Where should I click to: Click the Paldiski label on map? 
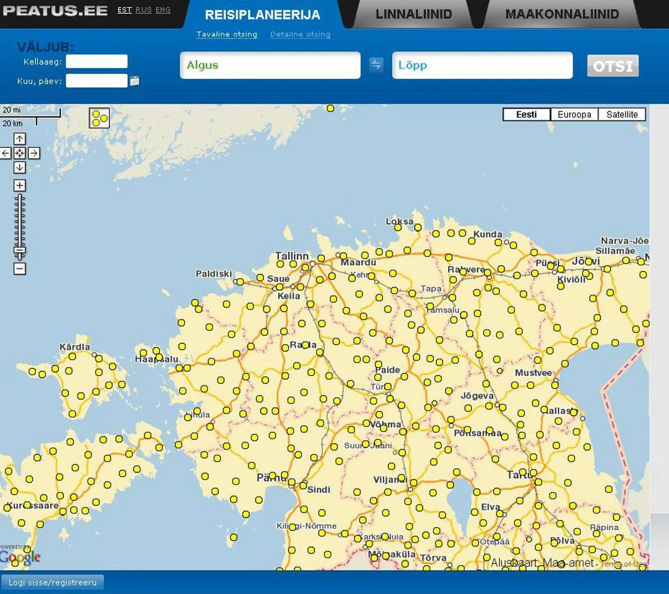(213, 274)
